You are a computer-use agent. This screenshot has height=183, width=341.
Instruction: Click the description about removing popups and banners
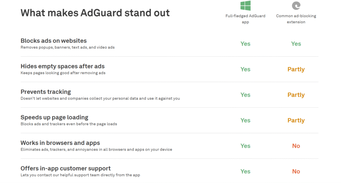pos(68,47)
